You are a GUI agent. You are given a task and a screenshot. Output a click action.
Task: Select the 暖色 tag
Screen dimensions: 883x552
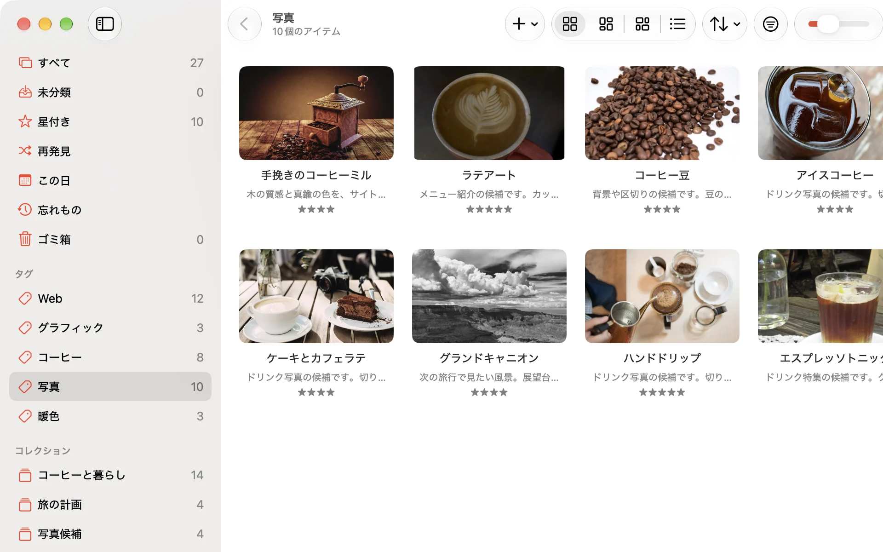click(110, 416)
